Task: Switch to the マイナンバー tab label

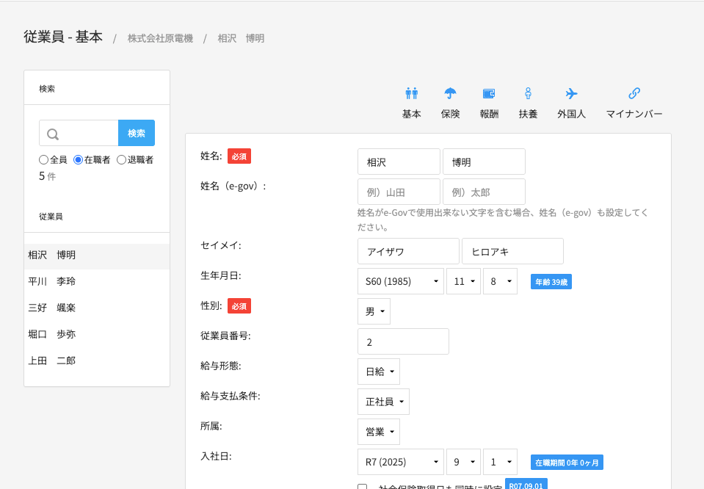Action: [x=634, y=114]
